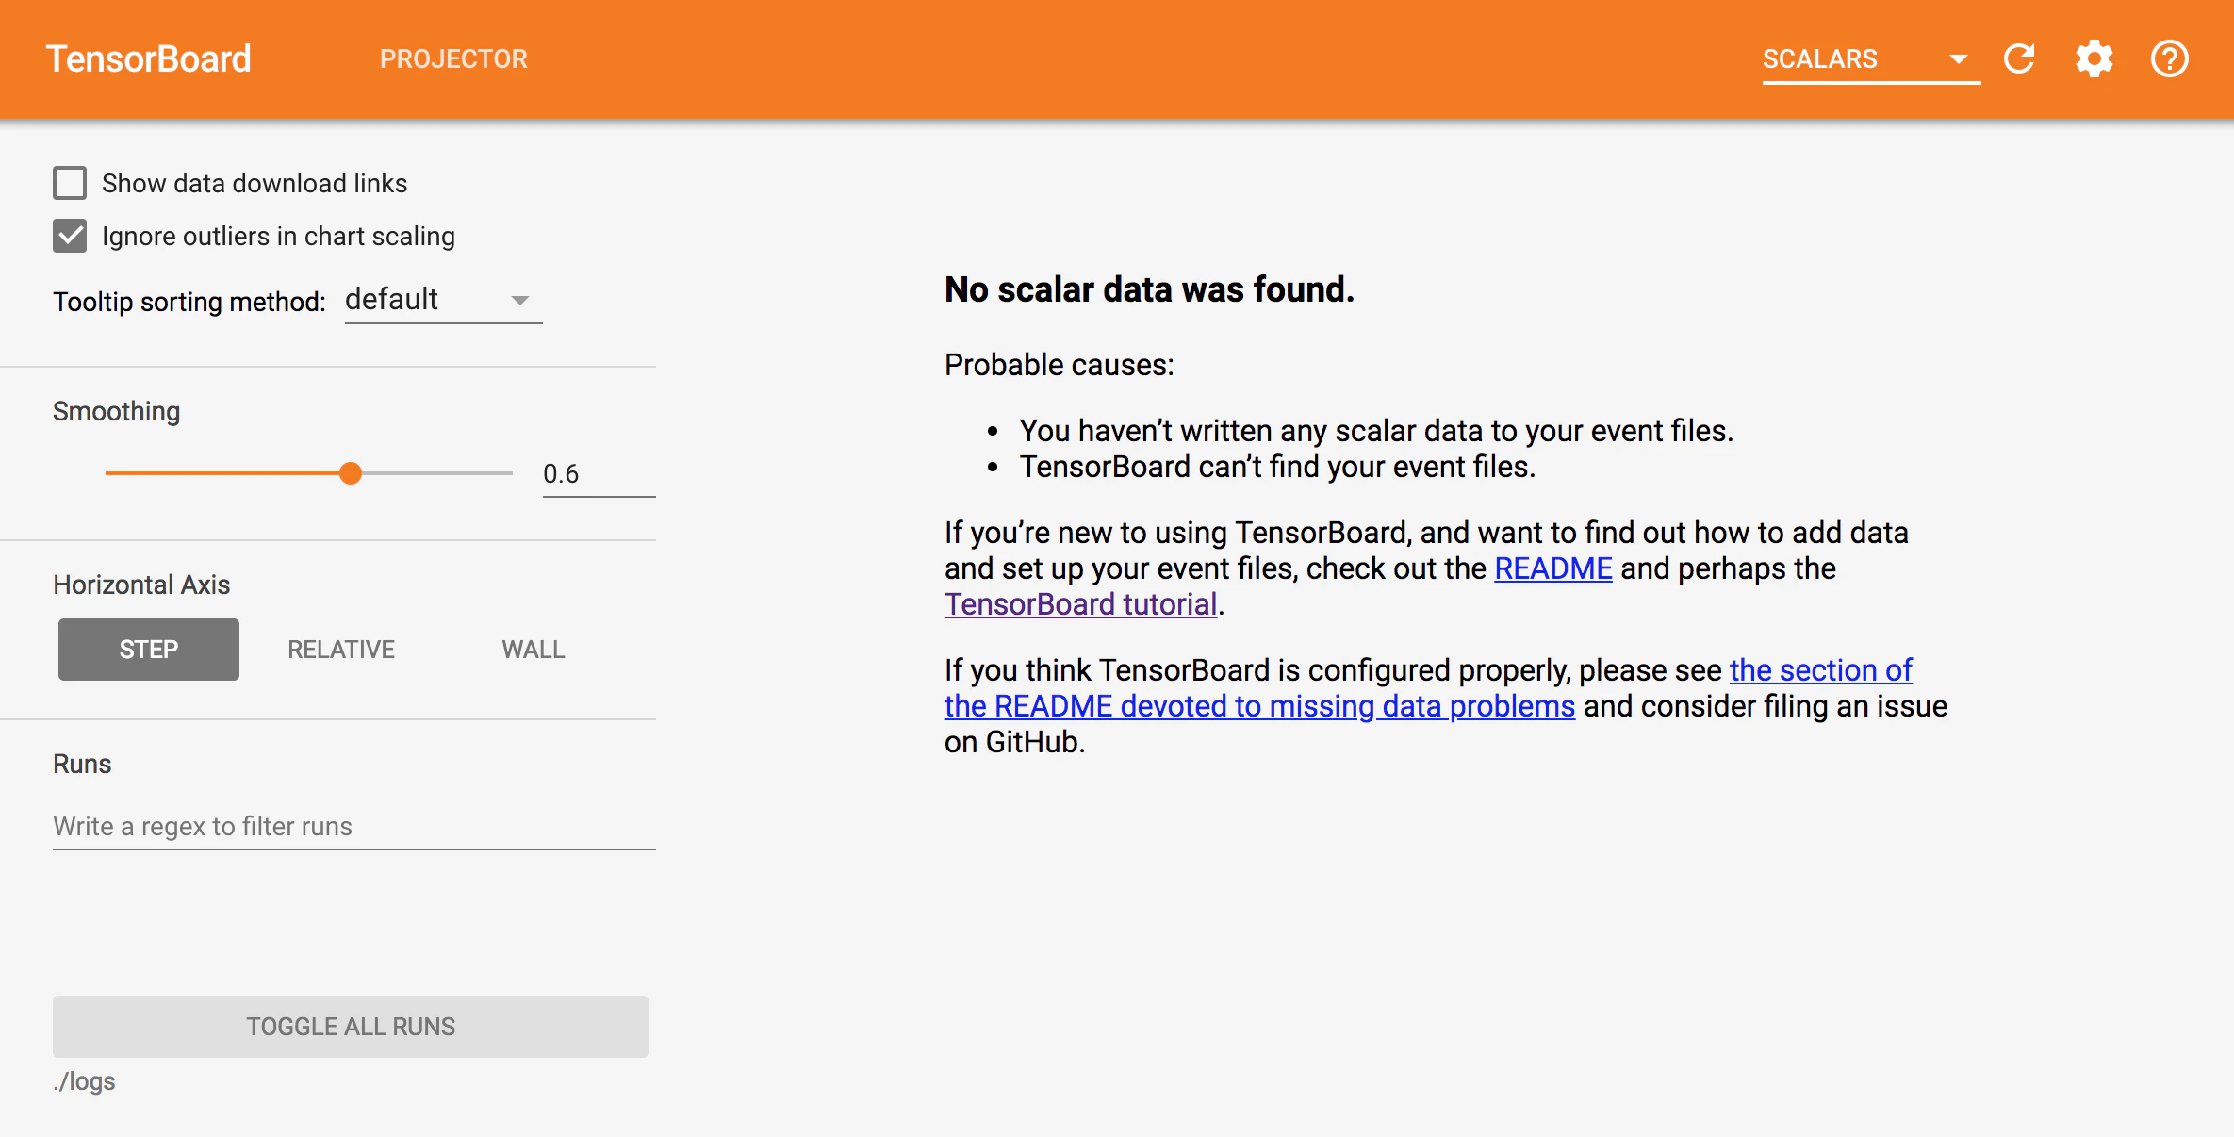2234x1137 pixels.
Task: Open the settings gear icon
Action: tap(2094, 58)
